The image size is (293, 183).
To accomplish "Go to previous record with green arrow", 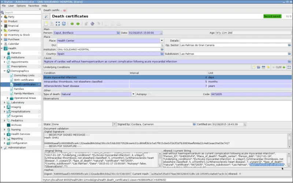I will tap(72, 24).
